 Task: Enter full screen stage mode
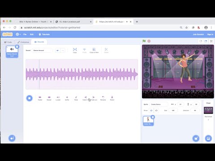point(211,41)
